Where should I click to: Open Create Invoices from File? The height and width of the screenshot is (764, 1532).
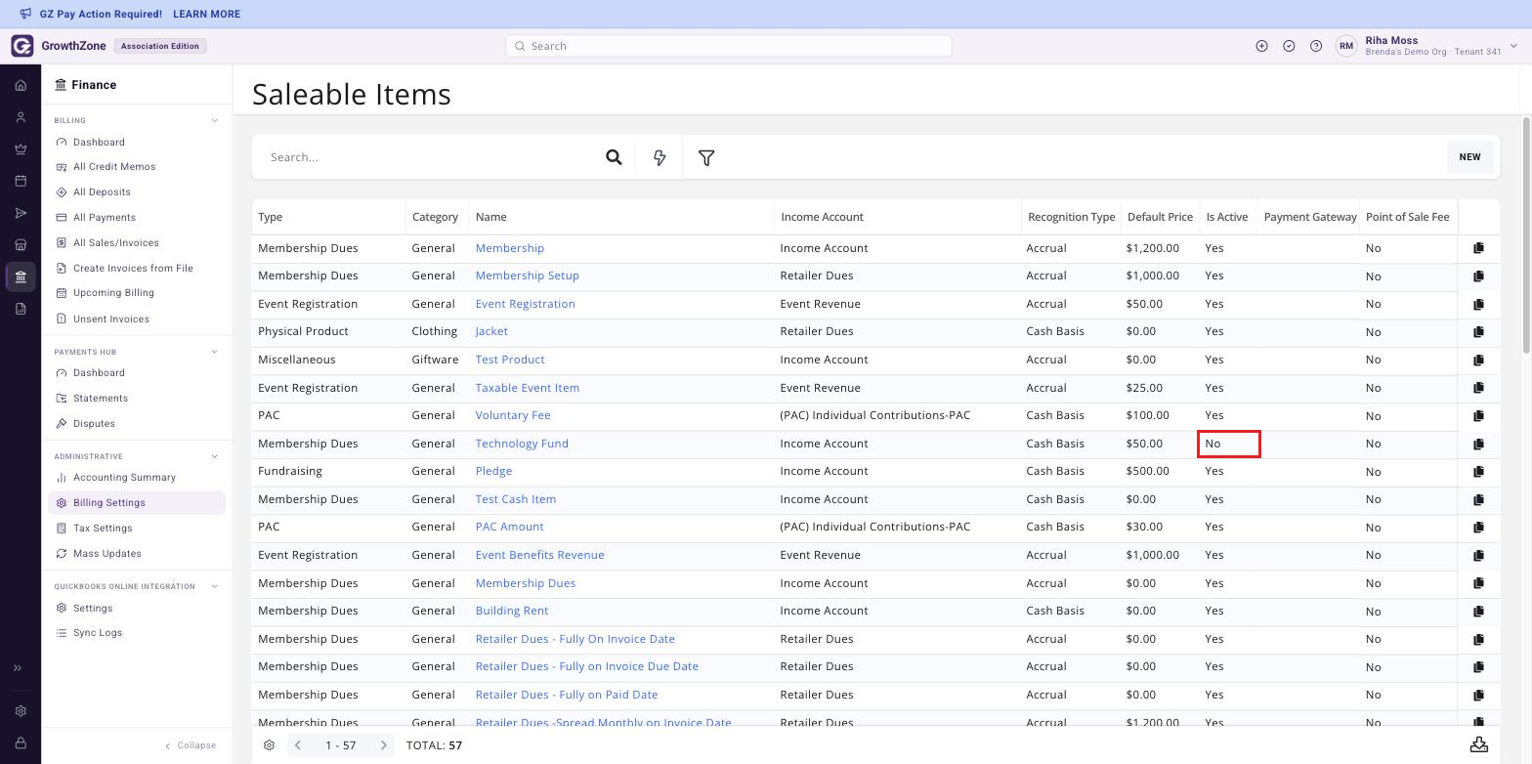pyautogui.click(x=133, y=269)
